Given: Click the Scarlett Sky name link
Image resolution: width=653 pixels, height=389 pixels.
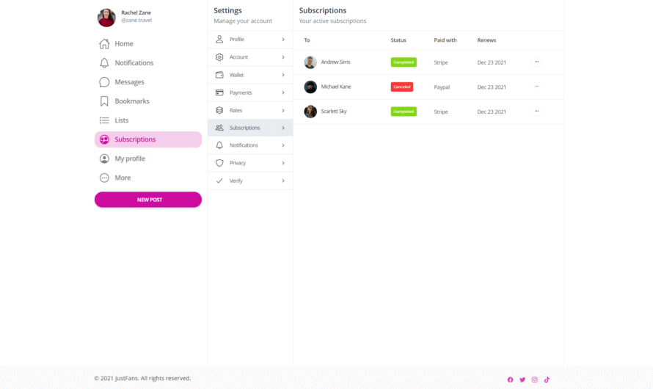Looking at the screenshot, I should coord(334,112).
